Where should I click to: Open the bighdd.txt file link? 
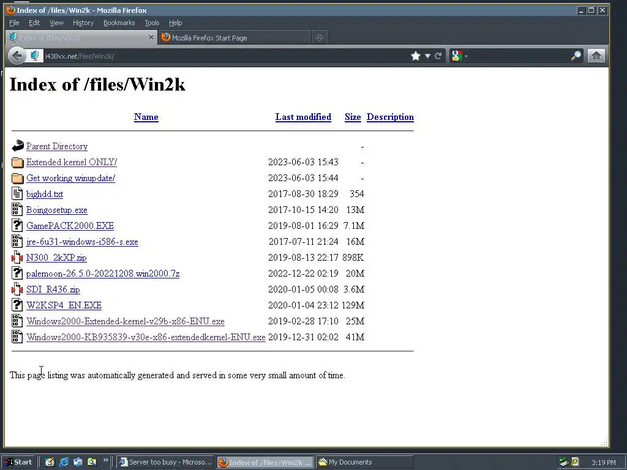point(44,194)
